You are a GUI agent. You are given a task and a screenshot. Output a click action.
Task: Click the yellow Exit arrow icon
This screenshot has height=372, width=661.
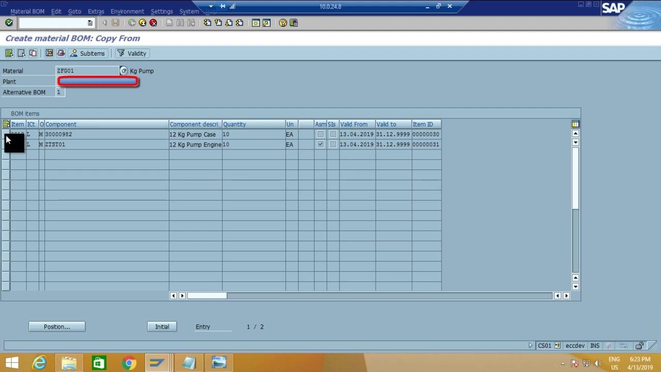coord(143,23)
